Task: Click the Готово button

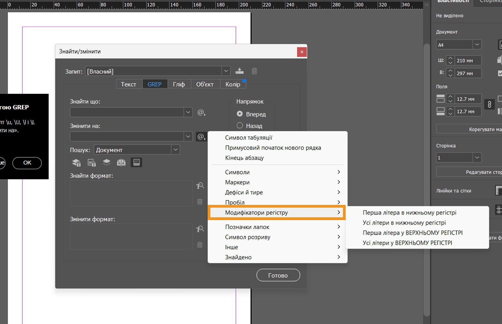Action: (278, 275)
